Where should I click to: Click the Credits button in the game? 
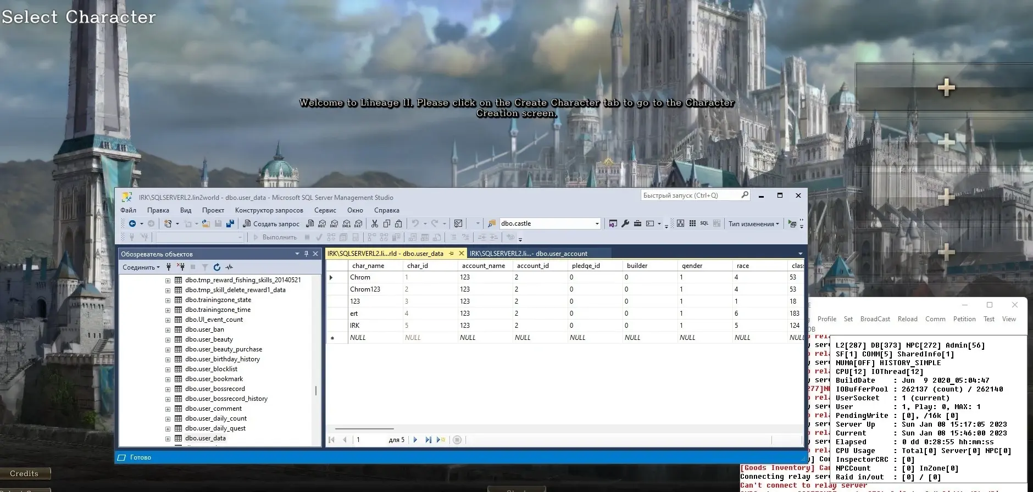[x=25, y=473]
